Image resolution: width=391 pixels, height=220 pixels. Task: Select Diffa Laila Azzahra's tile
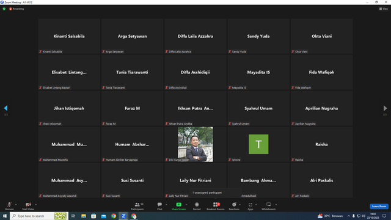click(195, 36)
